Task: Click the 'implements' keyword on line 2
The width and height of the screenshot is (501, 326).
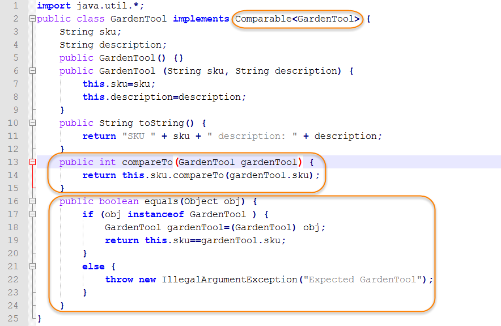Action: tap(201, 19)
